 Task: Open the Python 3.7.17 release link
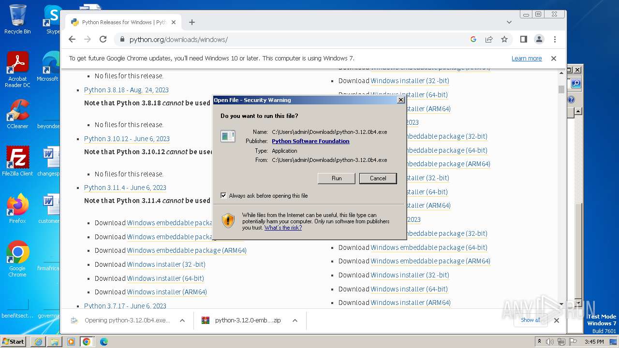125,305
